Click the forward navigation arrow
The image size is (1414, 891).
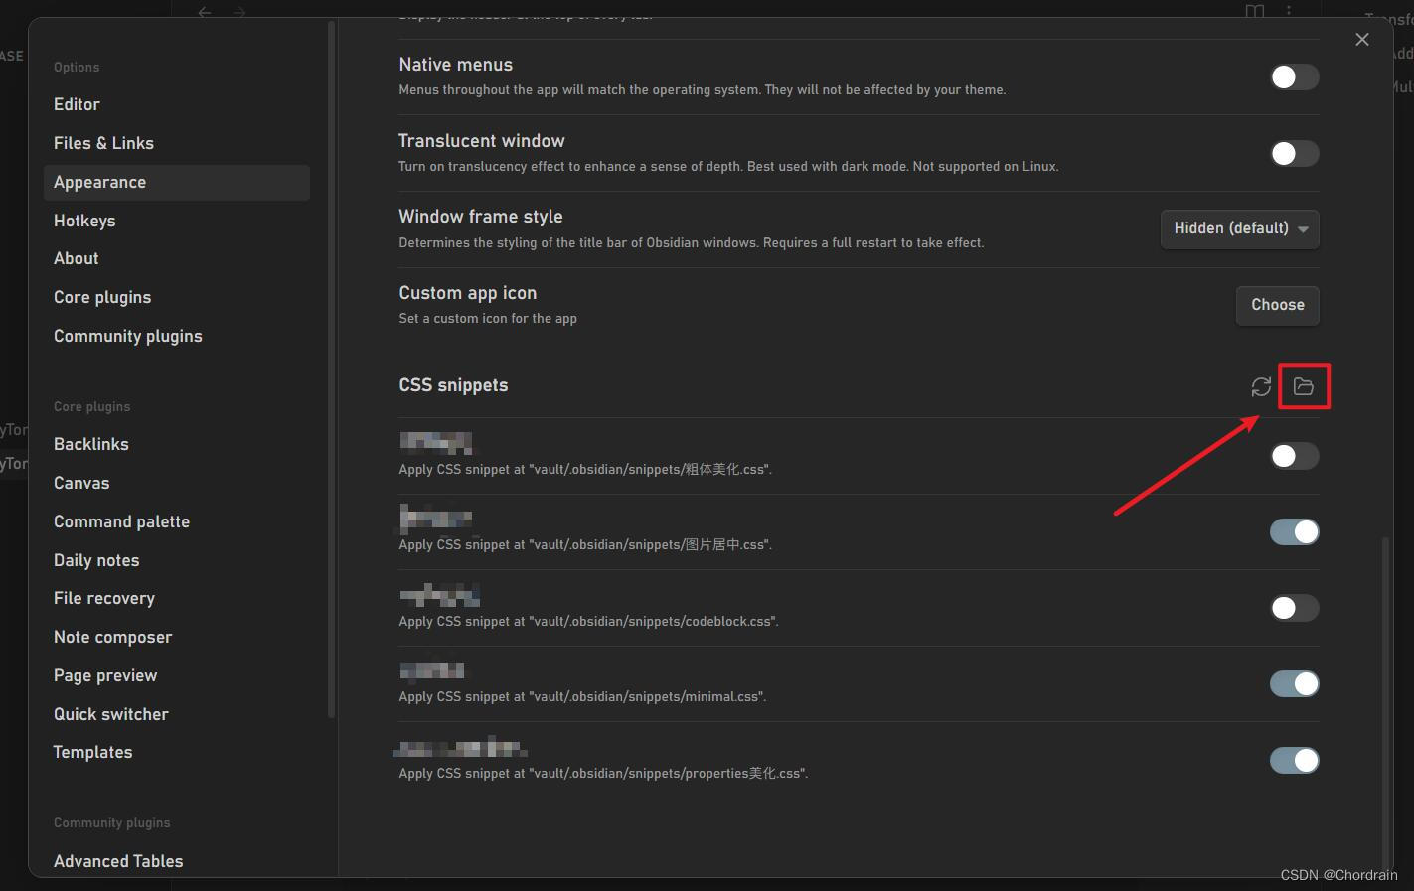click(x=238, y=13)
